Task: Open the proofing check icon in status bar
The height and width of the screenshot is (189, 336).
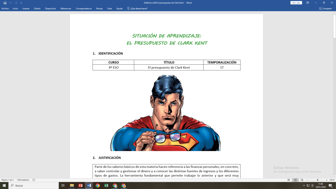Action: point(34,180)
